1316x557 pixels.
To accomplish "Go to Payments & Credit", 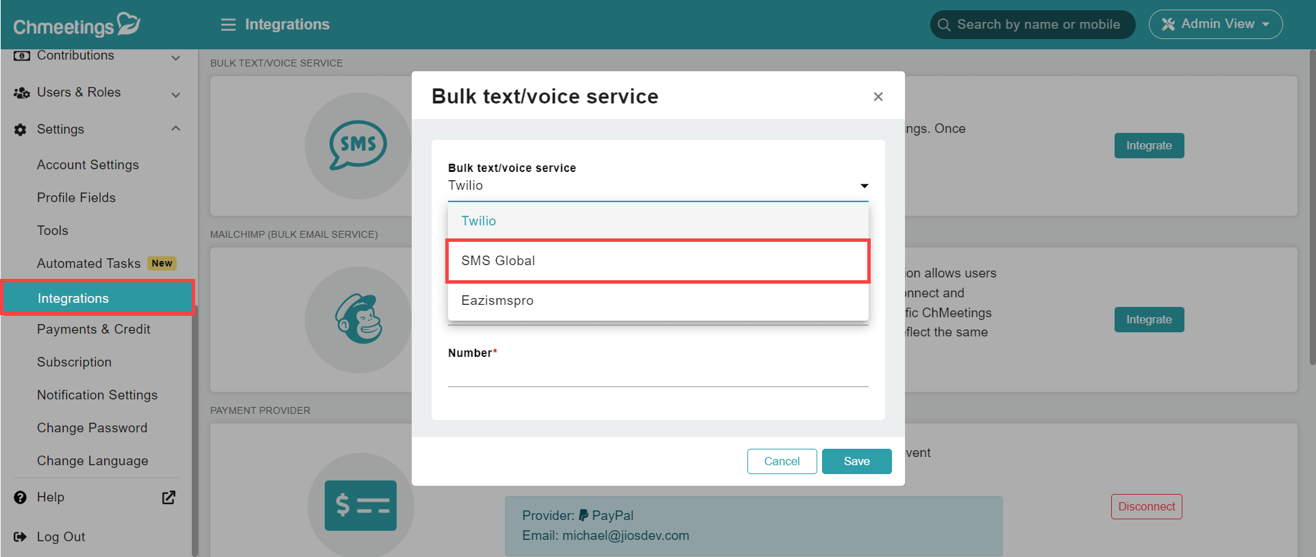I will tap(93, 330).
